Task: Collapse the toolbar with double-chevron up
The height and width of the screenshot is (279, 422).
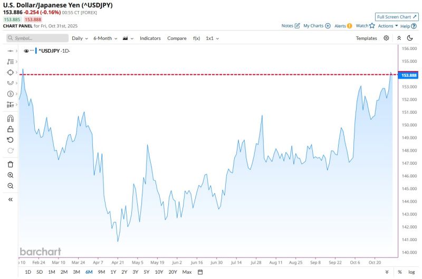Action: pos(399,38)
